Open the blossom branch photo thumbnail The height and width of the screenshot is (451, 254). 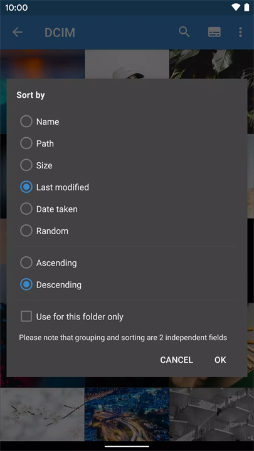(43, 414)
